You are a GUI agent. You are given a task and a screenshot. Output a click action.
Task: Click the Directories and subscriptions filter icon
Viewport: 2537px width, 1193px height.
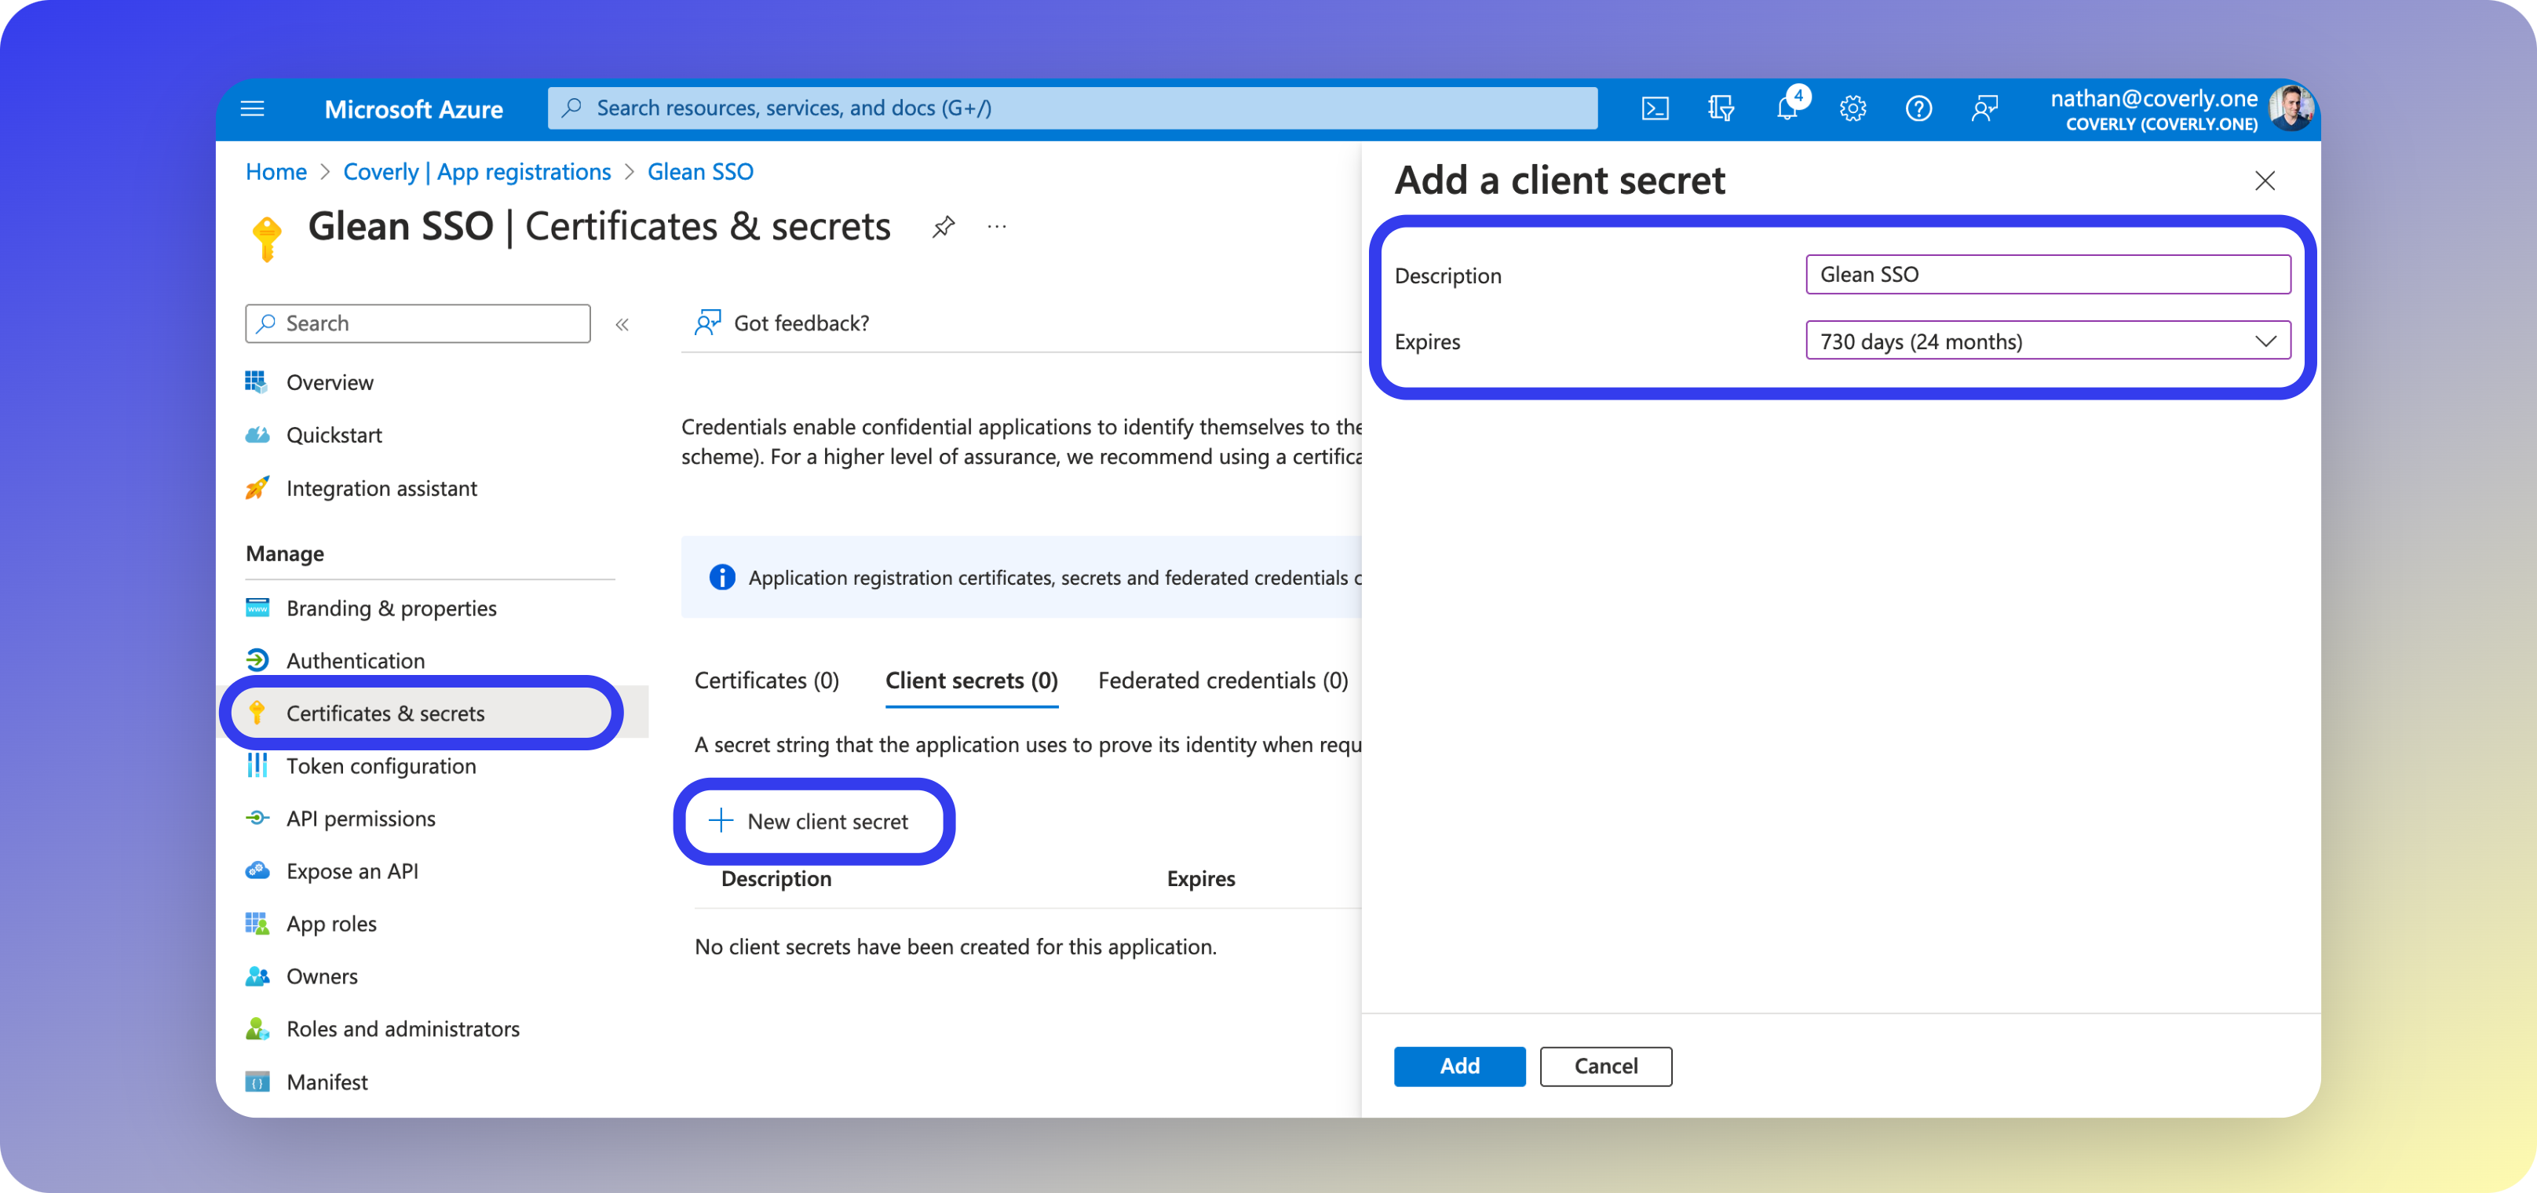pyautogui.click(x=1721, y=108)
